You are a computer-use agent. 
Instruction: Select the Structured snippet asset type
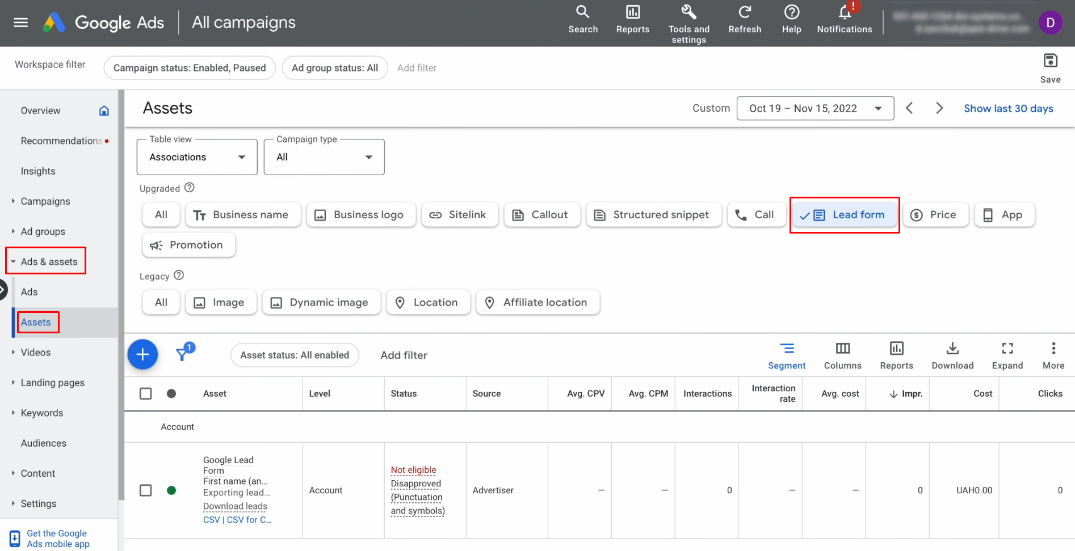653,215
